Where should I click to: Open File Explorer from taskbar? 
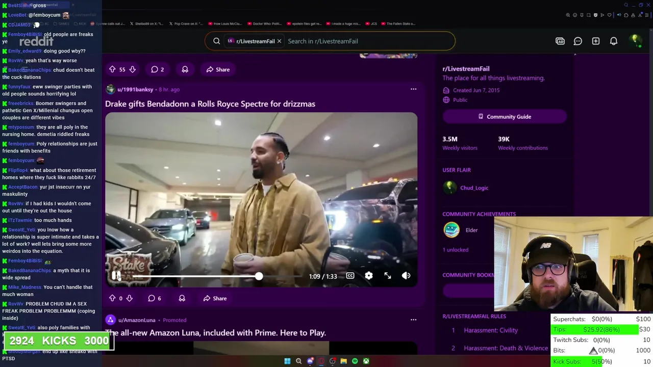pos(344,361)
